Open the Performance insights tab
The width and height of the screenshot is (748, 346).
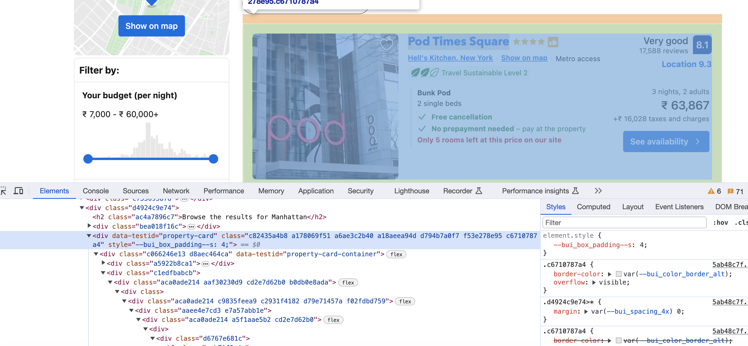[540, 191]
